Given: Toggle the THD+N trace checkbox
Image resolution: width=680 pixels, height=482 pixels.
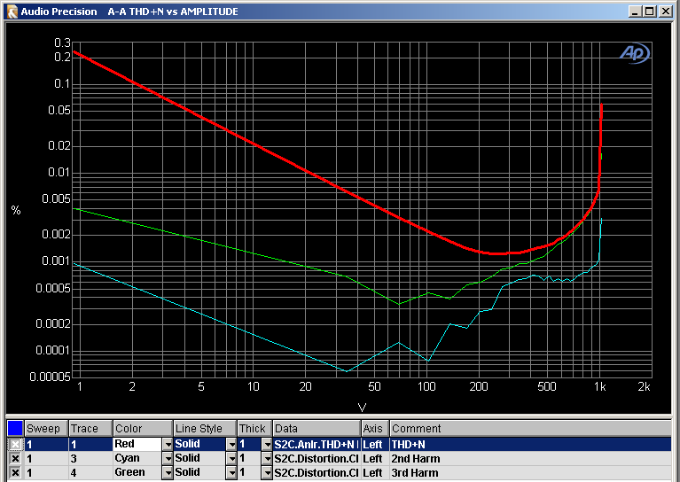Looking at the screenshot, I should pyautogui.click(x=15, y=444).
